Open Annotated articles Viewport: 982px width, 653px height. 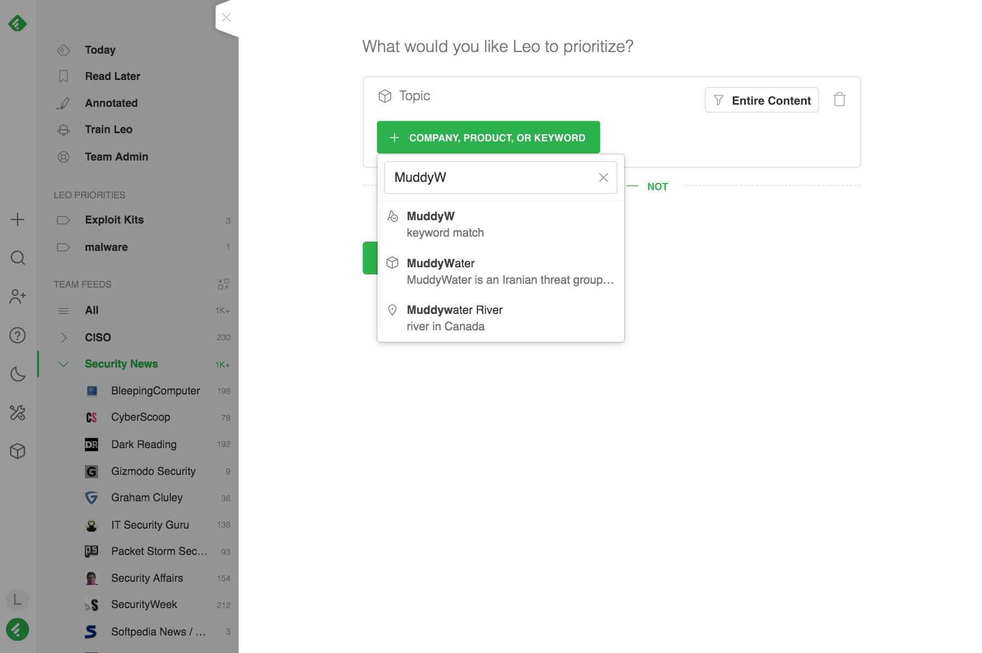coord(111,103)
